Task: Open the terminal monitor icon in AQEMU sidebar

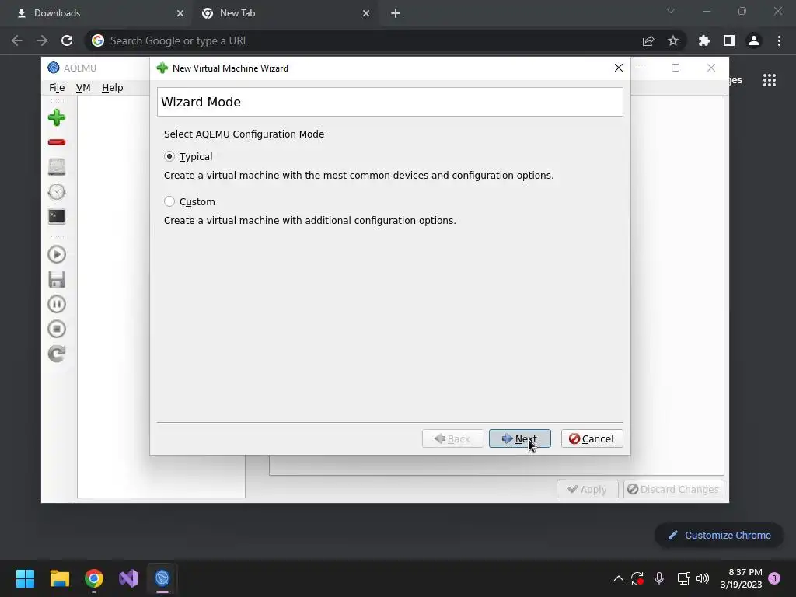Action: 56,217
